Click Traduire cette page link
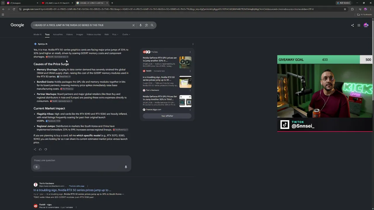Image resolution: width=374 pixels, height=210 pixels. click(x=77, y=186)
